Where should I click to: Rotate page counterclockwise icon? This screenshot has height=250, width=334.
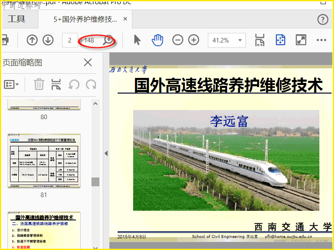pyautogui.click(x=74, y=85)
